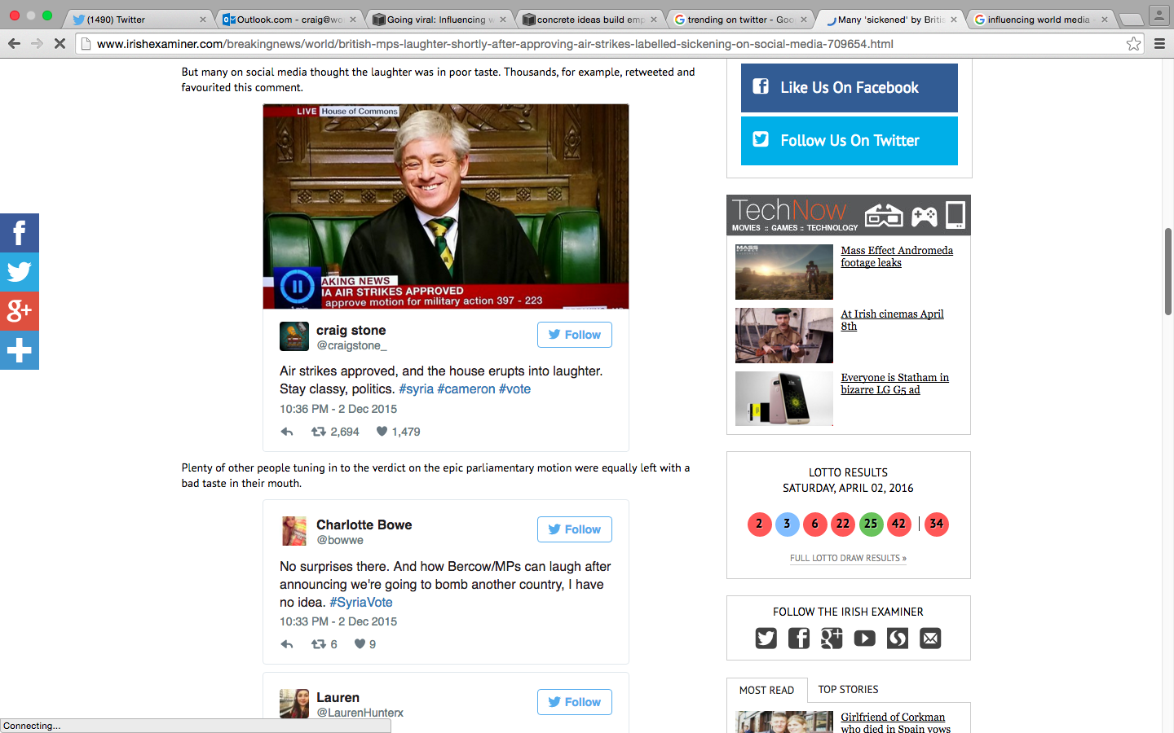
Task: Like Charlotte Bowe's tweet heart icon
Action: coord(360,644)
